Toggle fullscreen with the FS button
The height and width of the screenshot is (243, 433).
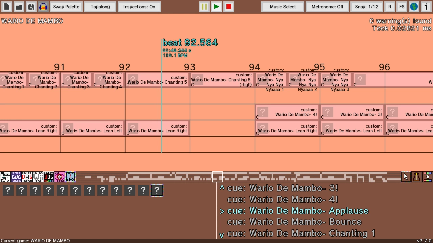point(402,7)
